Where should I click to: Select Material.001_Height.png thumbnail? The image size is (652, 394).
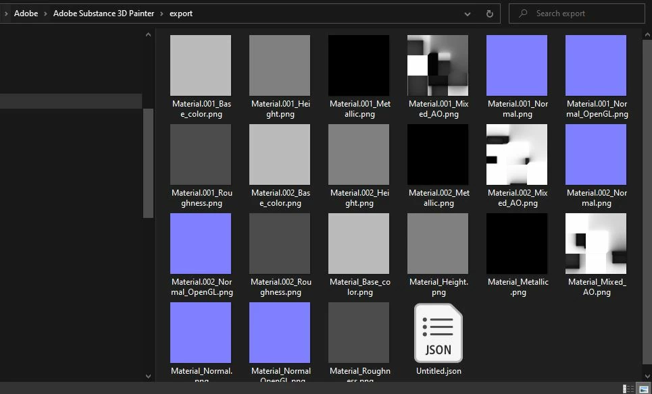[280, 65]
